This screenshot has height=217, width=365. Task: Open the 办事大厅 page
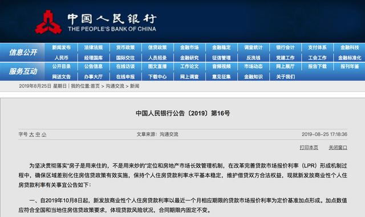tap(94, 77)
